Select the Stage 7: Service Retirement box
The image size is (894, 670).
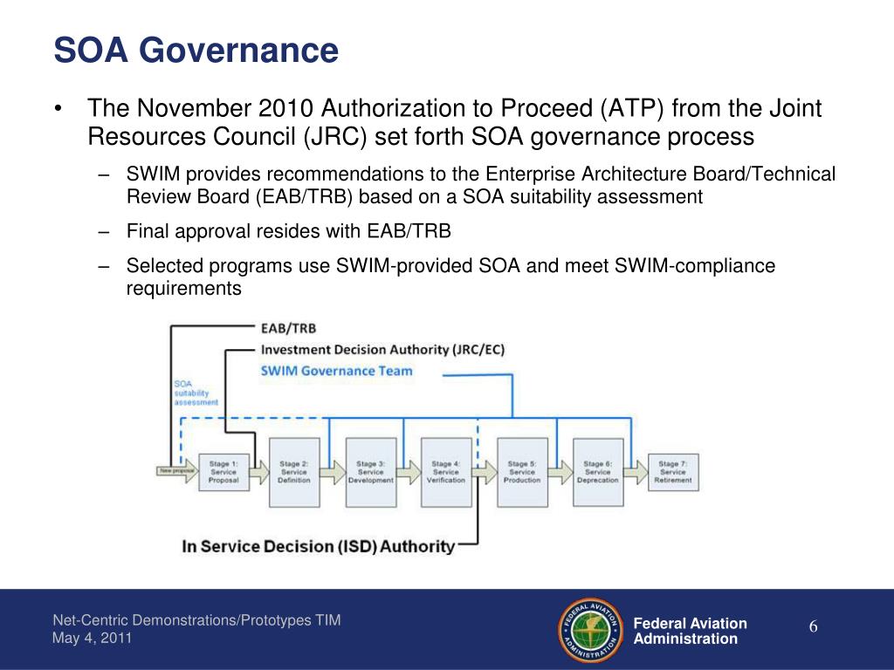point(673,472)
